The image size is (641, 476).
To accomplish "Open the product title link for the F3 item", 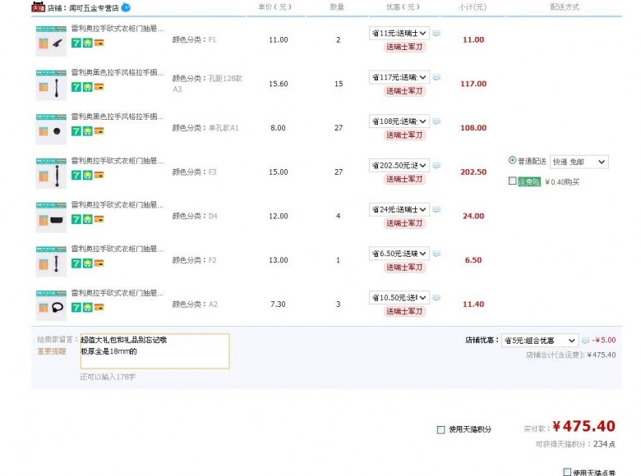I will [118, 161].
